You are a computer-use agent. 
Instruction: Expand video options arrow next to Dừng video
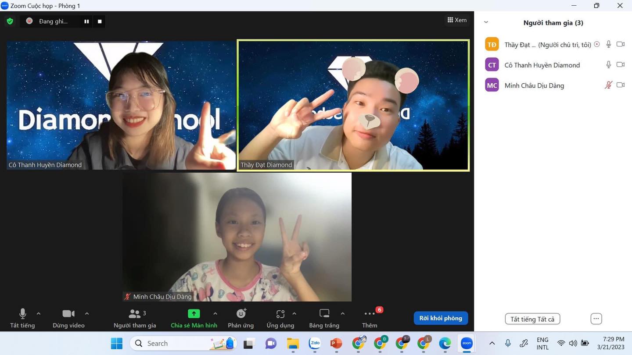(87, 314)
